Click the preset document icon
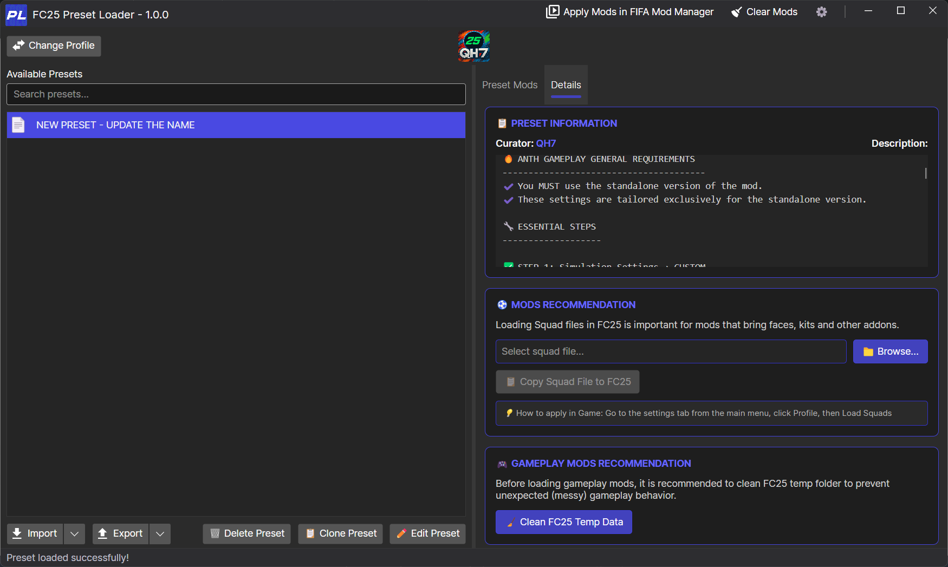948x567 pixels. coord(18,125)
